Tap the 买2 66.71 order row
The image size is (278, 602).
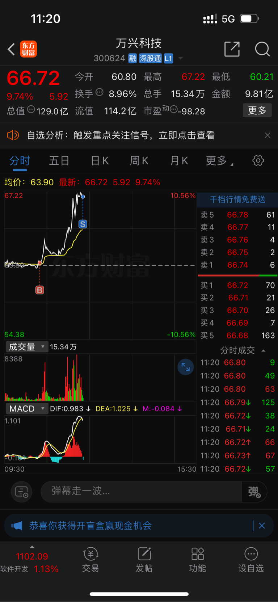click(x=237, y=298)
